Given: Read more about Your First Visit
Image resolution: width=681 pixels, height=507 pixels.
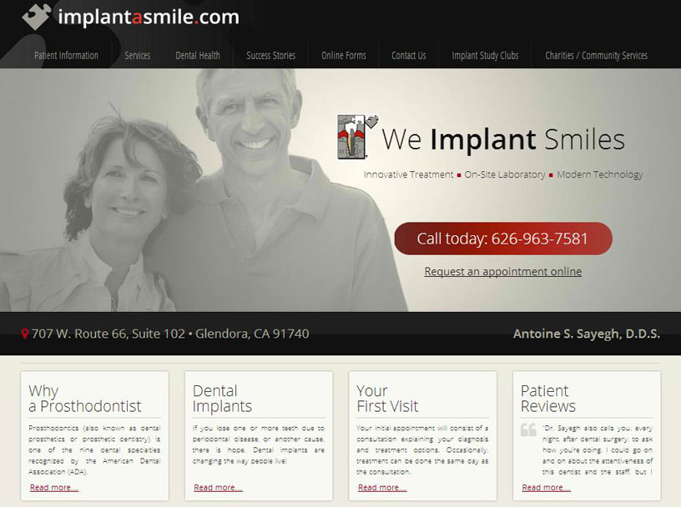Looking at the screenshot, I should [382, 488].
